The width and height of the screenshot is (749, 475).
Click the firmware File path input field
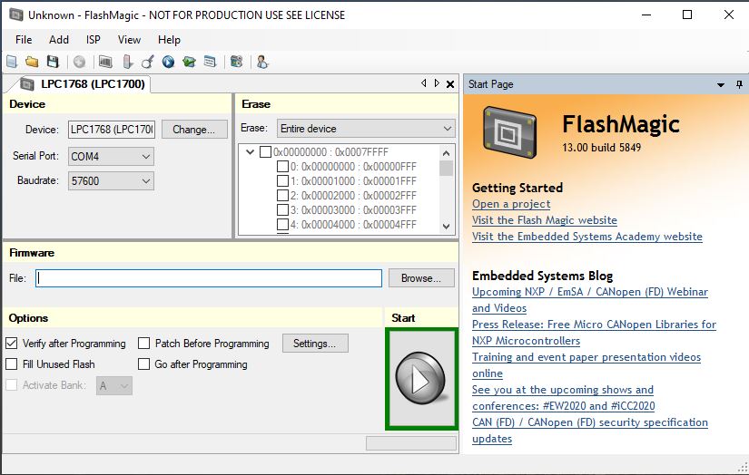(x=209, y=278)
